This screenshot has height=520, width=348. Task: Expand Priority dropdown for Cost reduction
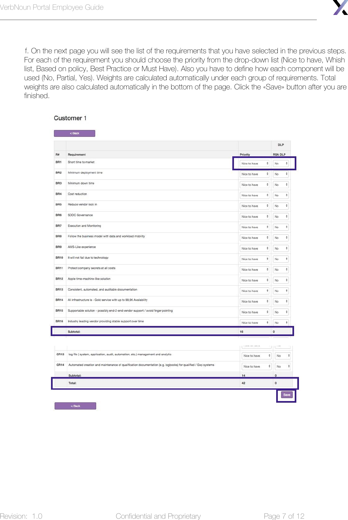click(x=255, y=195)
